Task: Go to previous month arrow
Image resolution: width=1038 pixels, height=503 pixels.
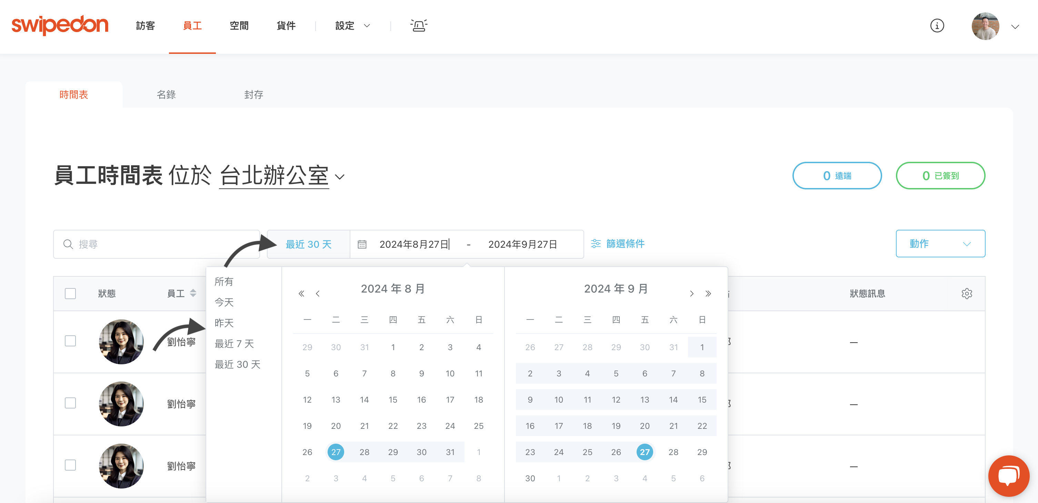Action: (x=318, y=294)
